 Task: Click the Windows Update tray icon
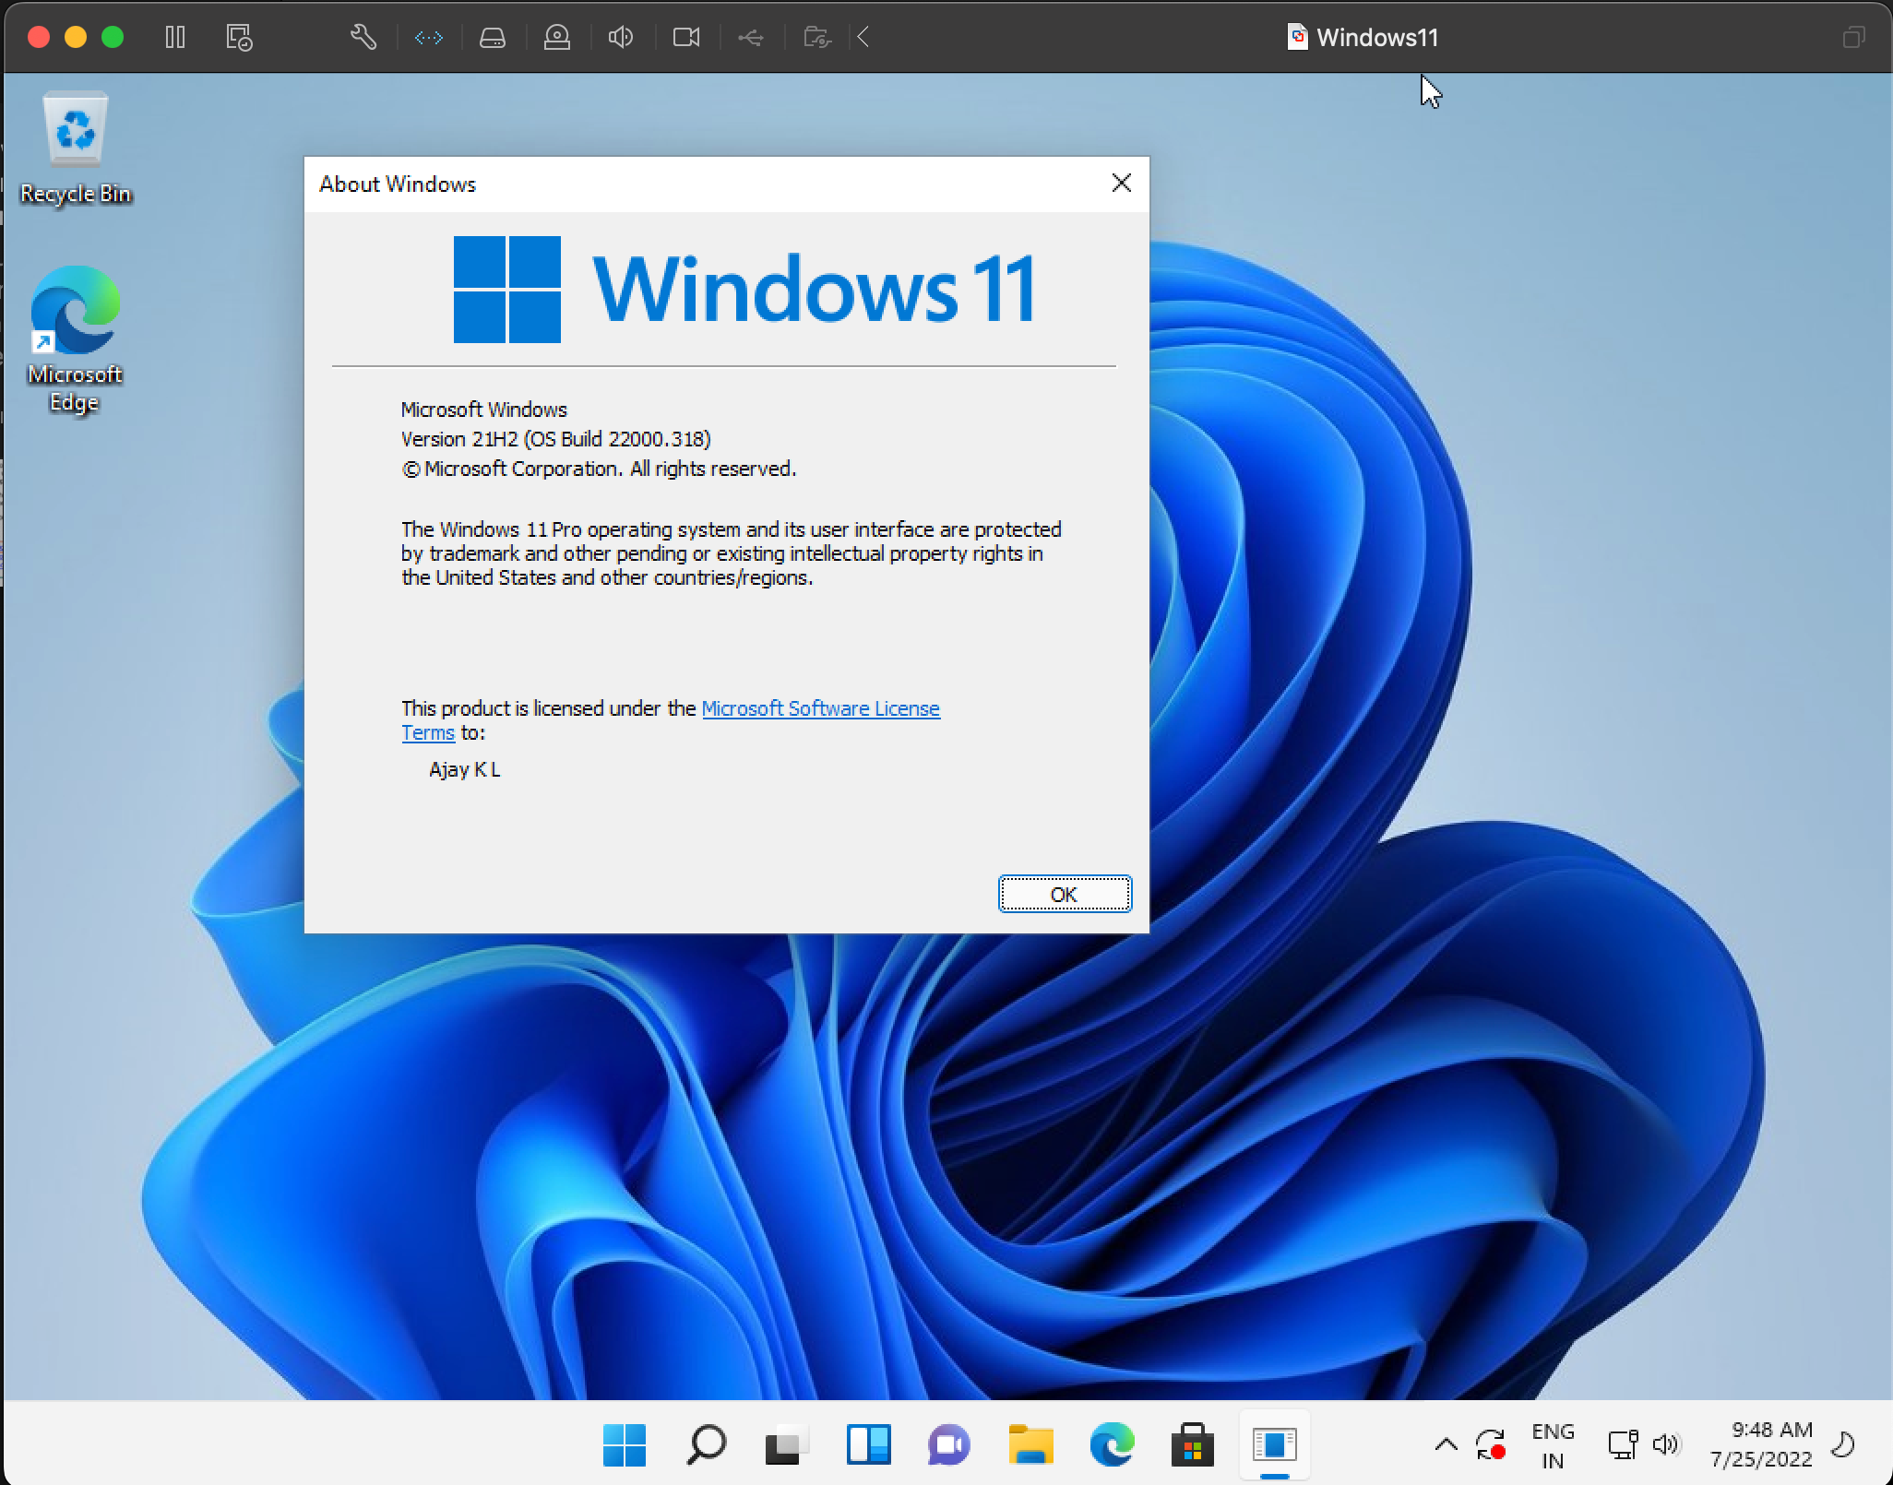click(1490, 1445)
